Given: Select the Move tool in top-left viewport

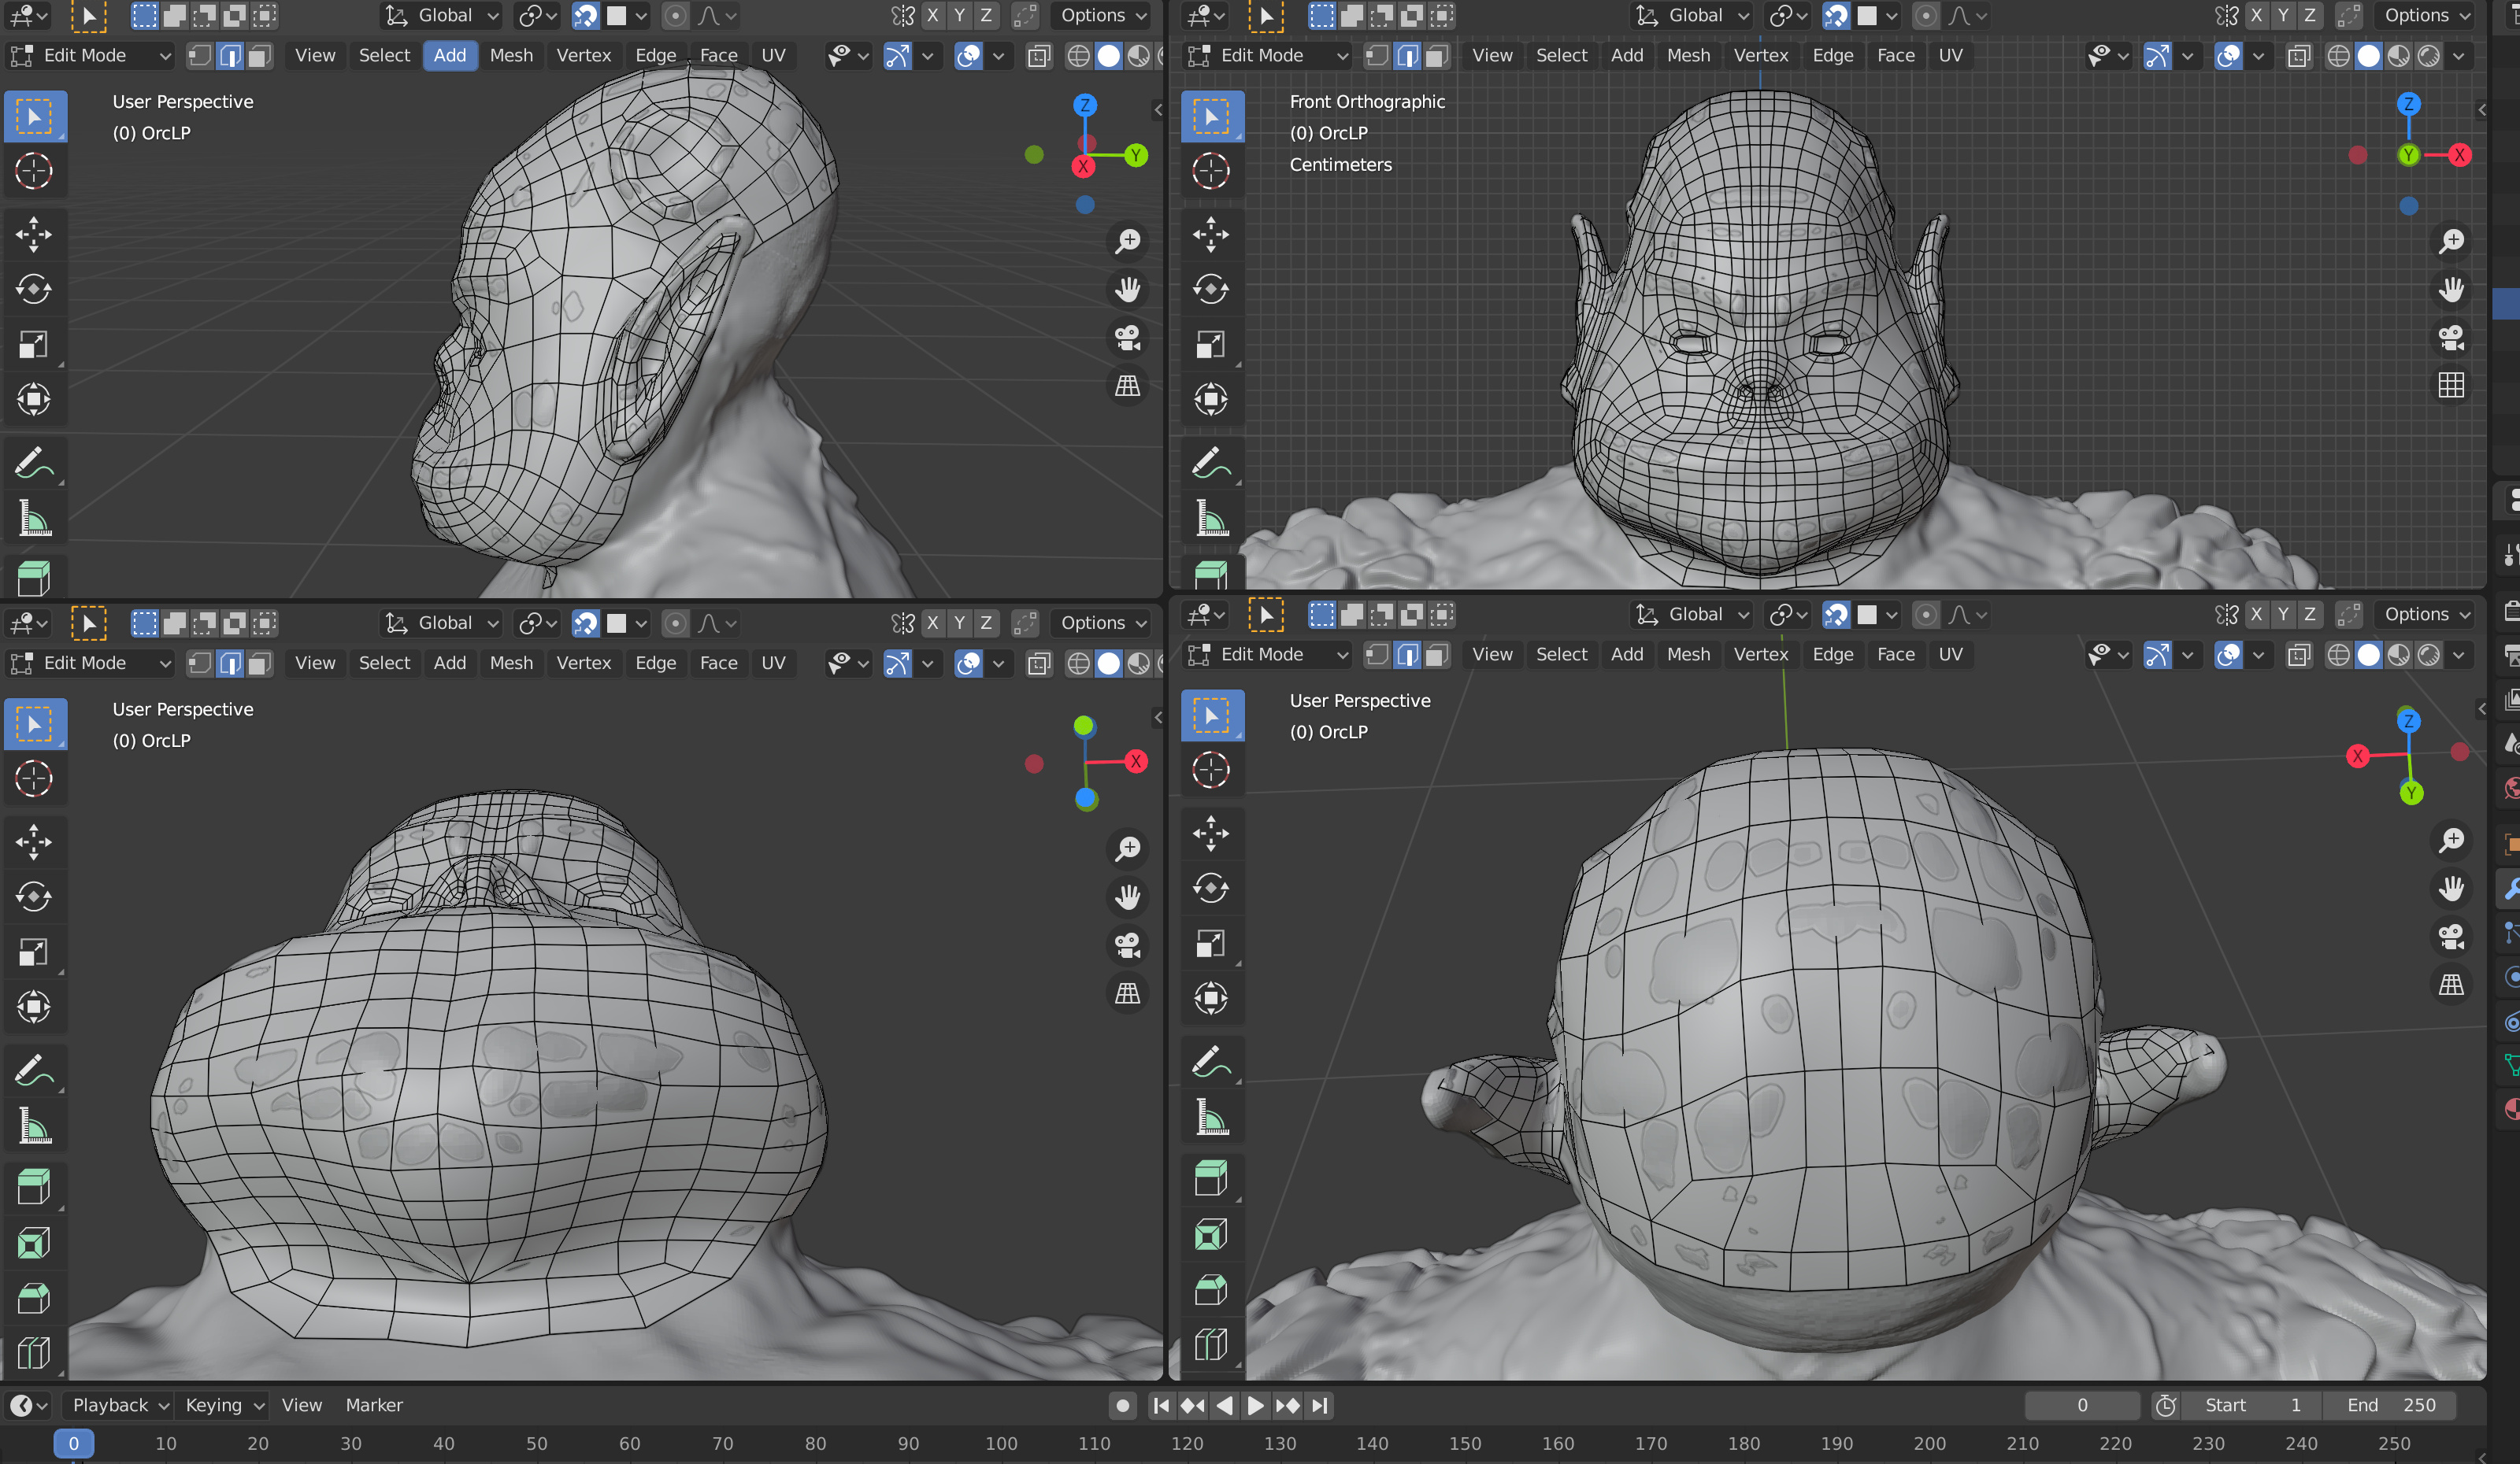Looking at the screenshot, I should (34, 235).
